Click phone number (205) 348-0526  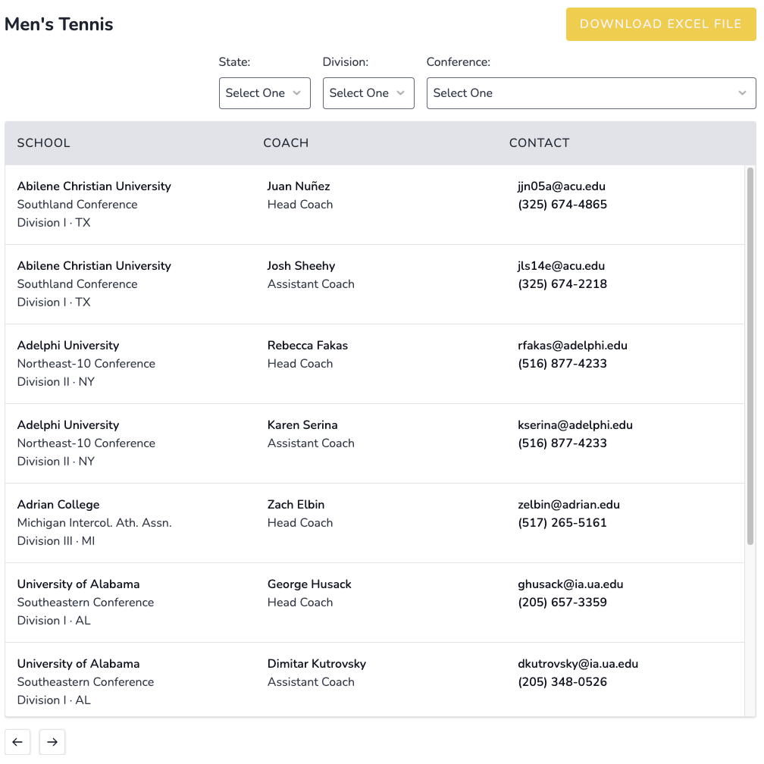562,681
